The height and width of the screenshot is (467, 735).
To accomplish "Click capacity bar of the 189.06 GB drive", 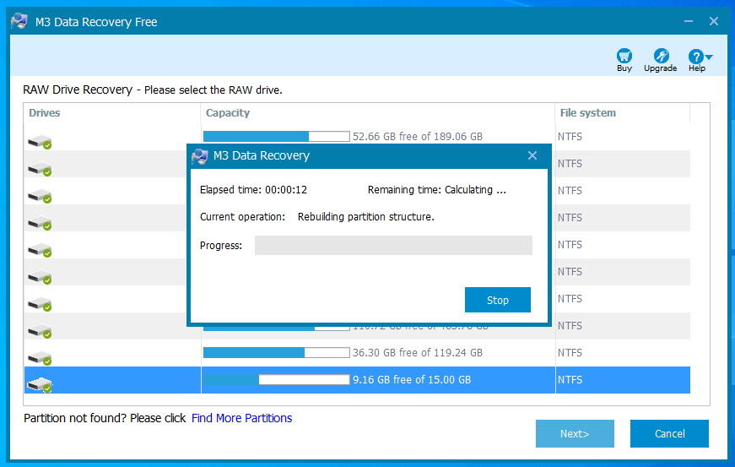I will pos(277,137).
